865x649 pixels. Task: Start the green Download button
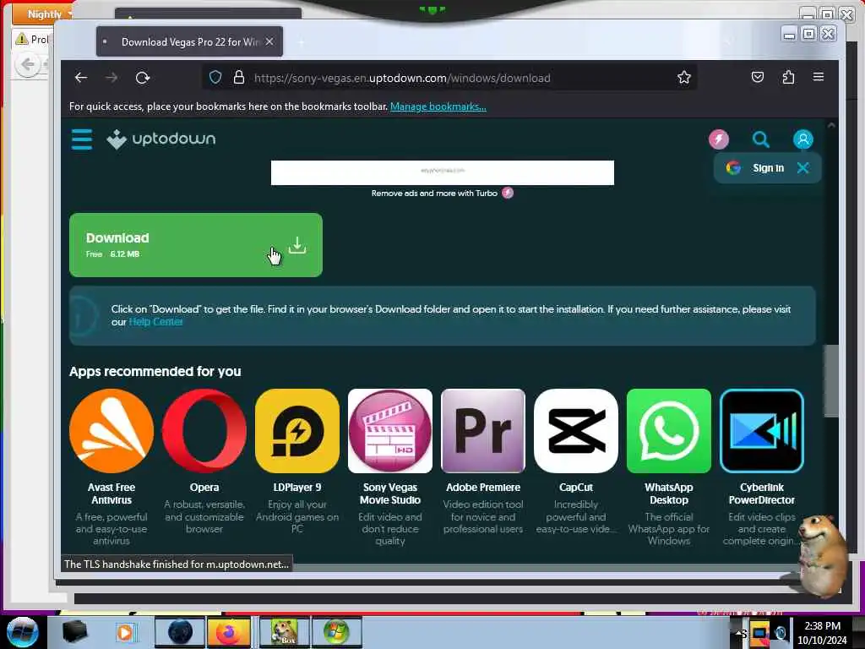tap(196, 245)
